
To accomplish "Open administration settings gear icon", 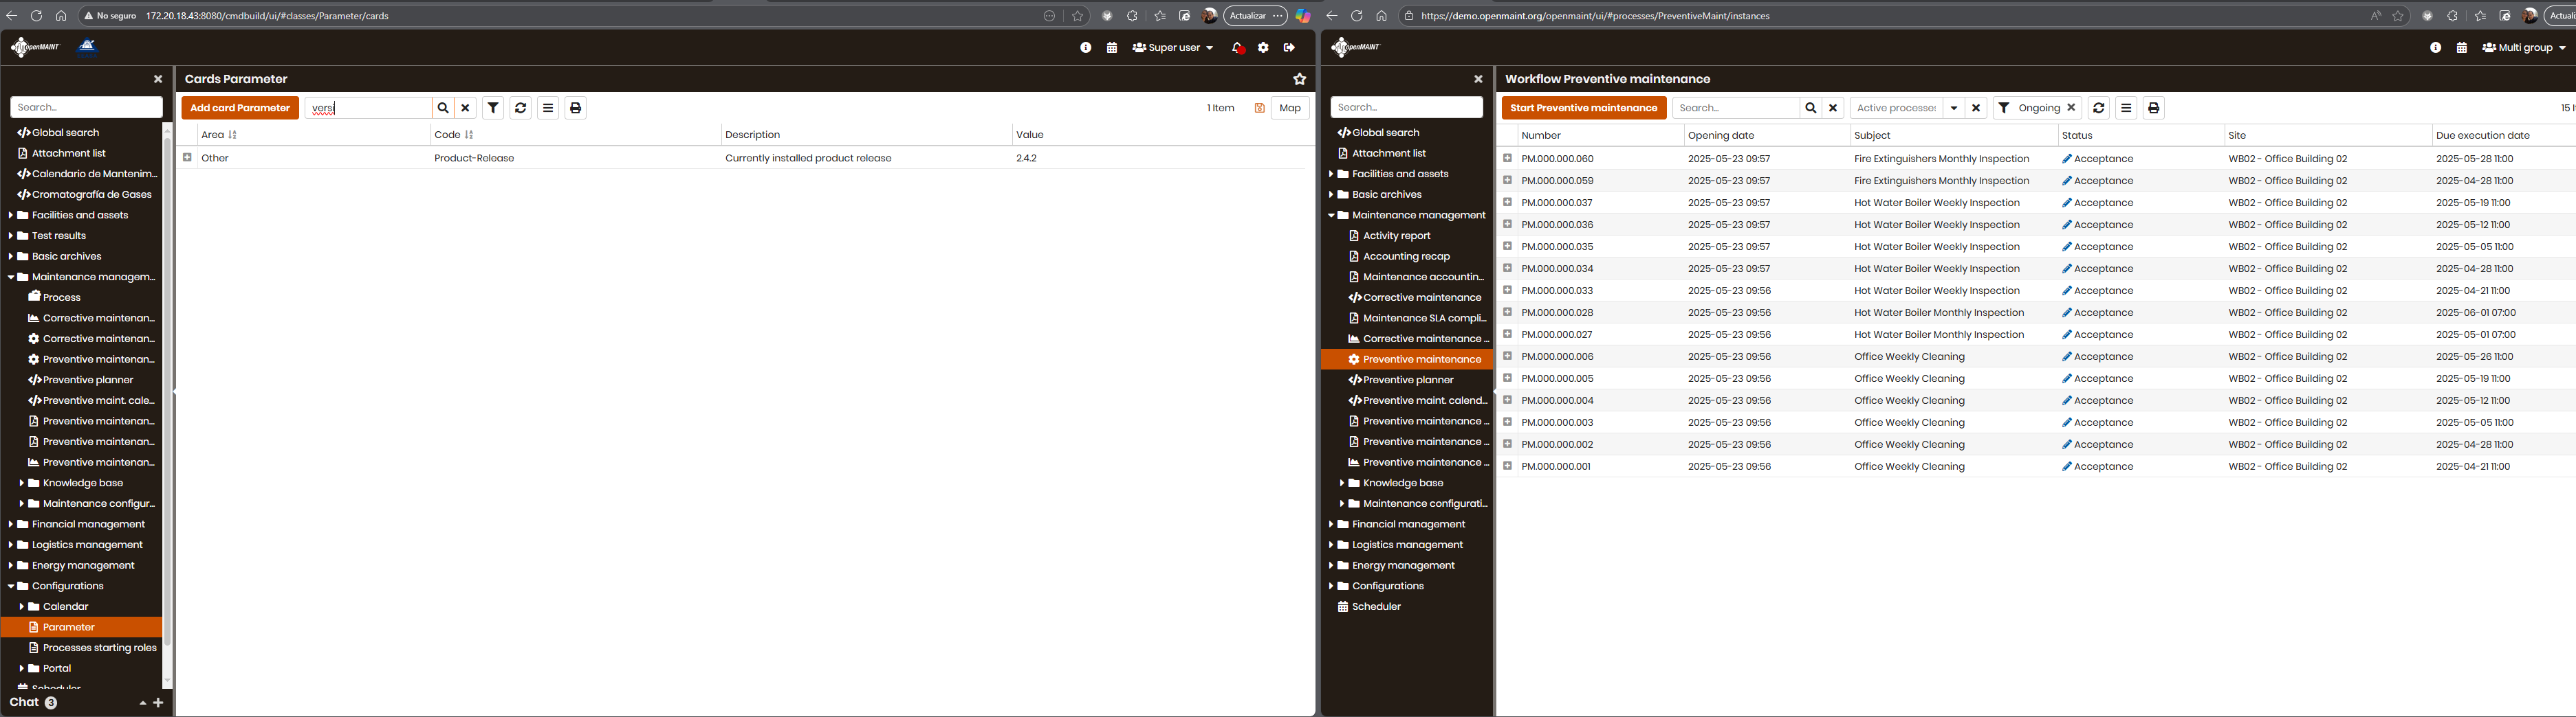I will (x=1263, y=48).
